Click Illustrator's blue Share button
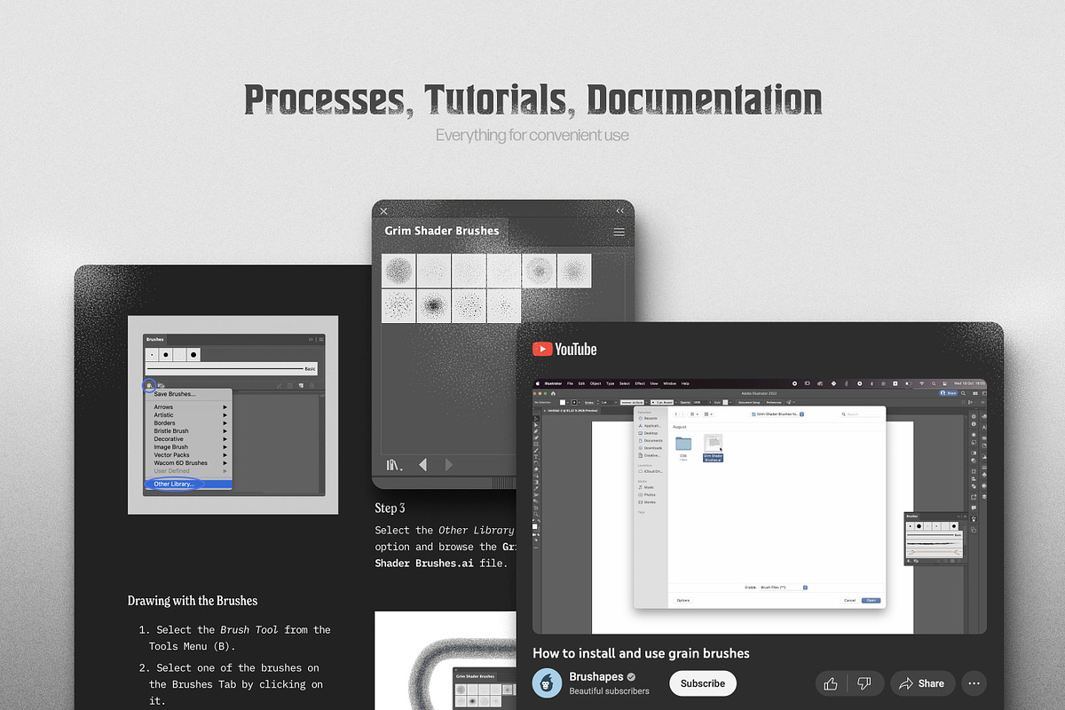Viewport: 1065px width, 710px height. (x=947, y=393)
